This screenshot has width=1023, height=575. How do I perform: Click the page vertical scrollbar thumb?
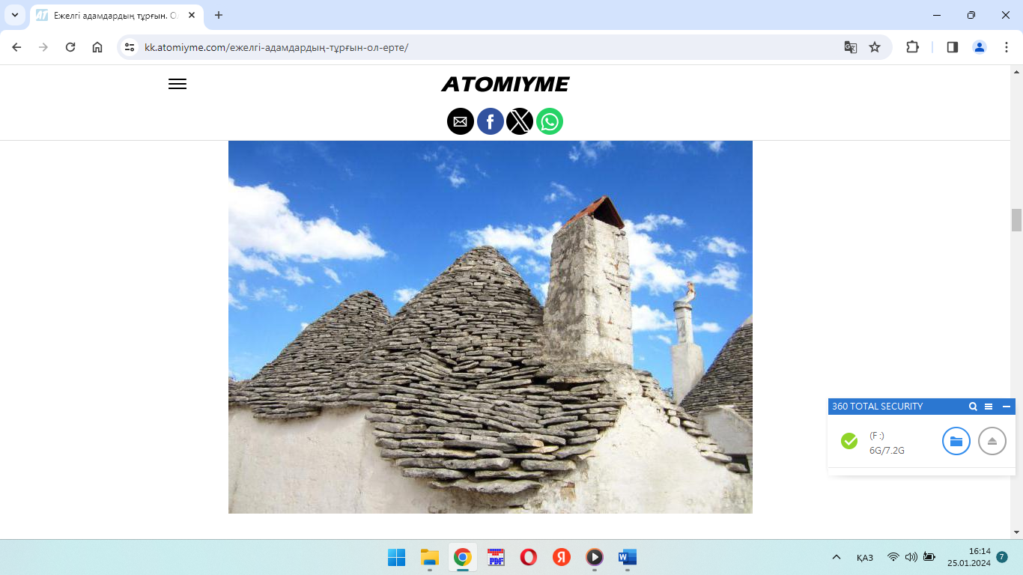(x=1016, y=220)
